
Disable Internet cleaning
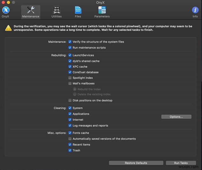pyautogui.click(x=70, y=120)
